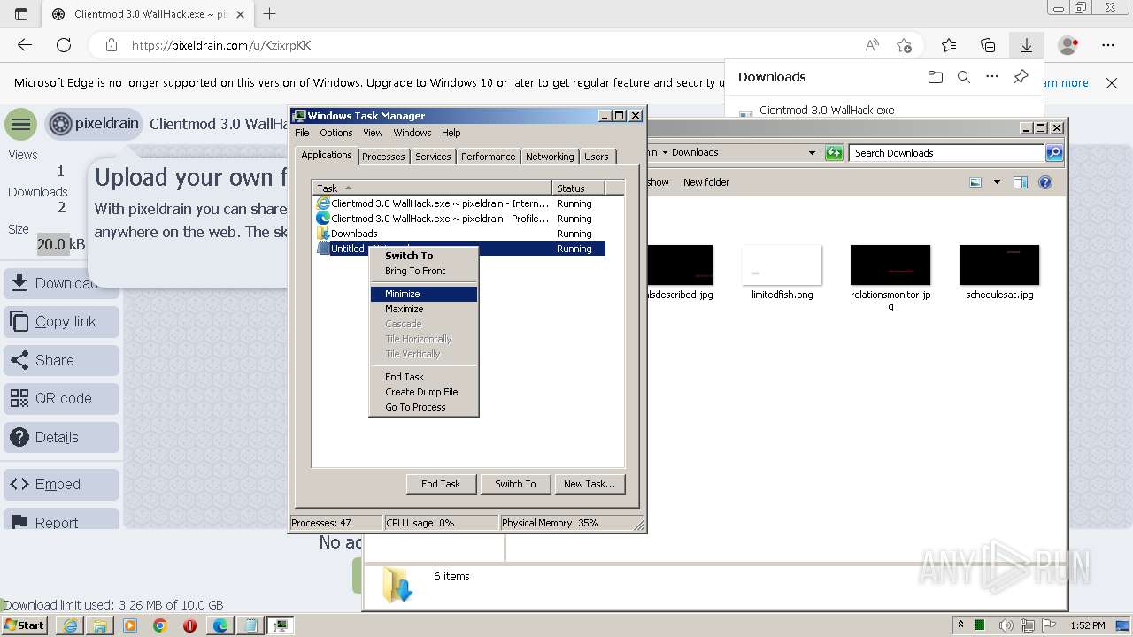Open the Edge profile avatar
Screen dimensions: 1133x637
pos(1067,45)
